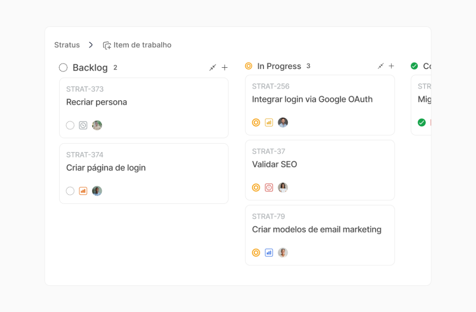Collapse the Backlog column

coord(212,68)
